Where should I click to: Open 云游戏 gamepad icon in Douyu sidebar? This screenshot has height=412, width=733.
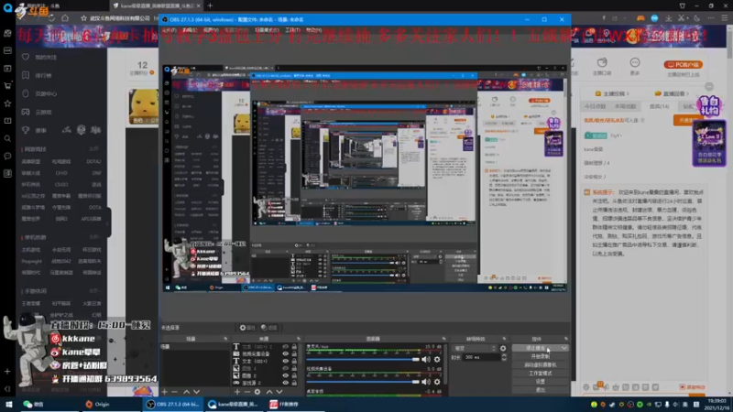[26, 112]
